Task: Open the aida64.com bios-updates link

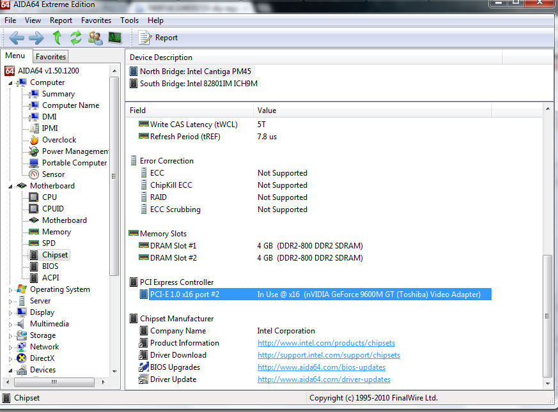Action: pyautogui.click(x=322, y=367)
